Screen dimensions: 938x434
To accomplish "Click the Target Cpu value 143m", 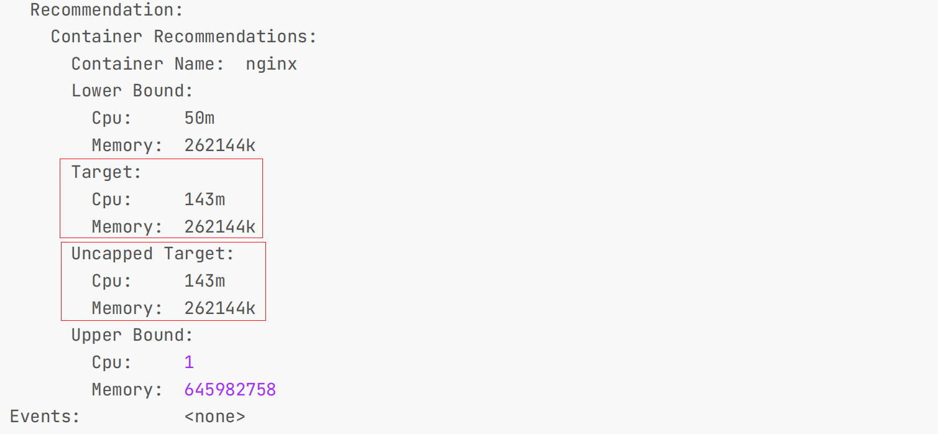I will point(205,200).
